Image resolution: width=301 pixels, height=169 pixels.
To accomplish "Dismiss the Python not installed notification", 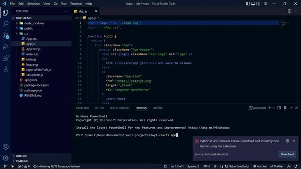I will click(293, 141).
